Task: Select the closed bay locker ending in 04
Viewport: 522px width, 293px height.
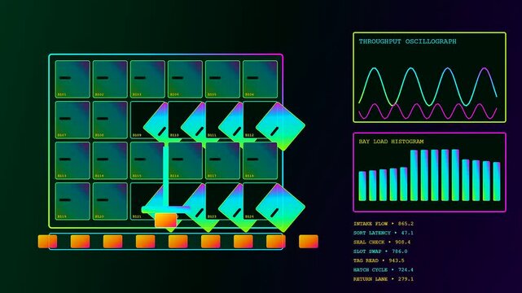Action: (x=185, y=79)
